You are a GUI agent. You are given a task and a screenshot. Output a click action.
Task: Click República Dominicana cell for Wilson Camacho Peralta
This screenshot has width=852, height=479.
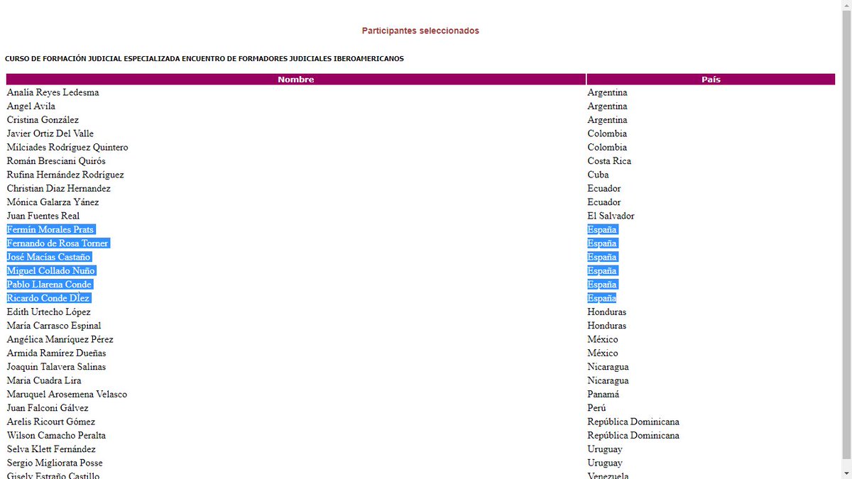pos(633,436)
